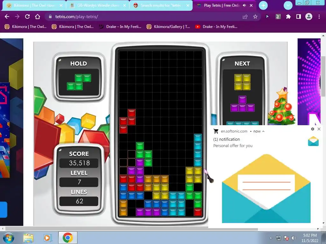The width and height of the screenshot is (326, 244).
Task: Launch Windows Media Player from taskbar
Action: (x=47, y=238)
